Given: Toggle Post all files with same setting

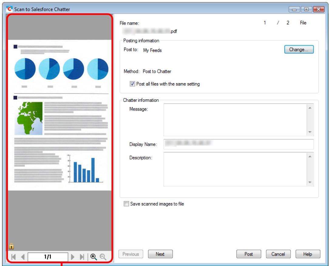Looking at the screenshot, I should [x=132, y=84].
